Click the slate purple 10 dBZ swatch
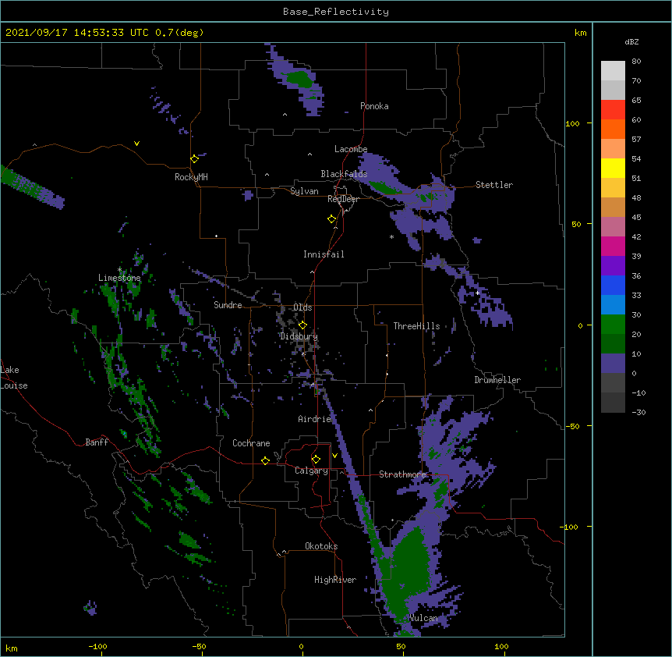 click(613, 364)
